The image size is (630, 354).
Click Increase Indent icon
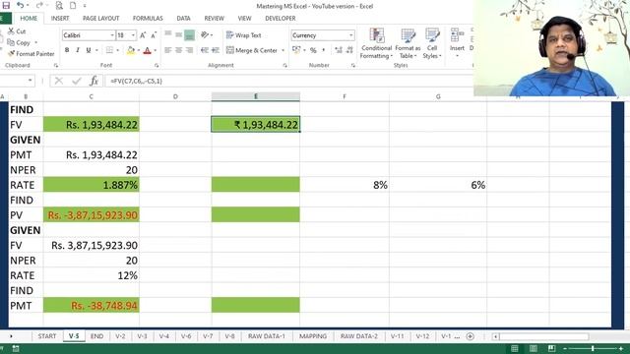[216, 50]
